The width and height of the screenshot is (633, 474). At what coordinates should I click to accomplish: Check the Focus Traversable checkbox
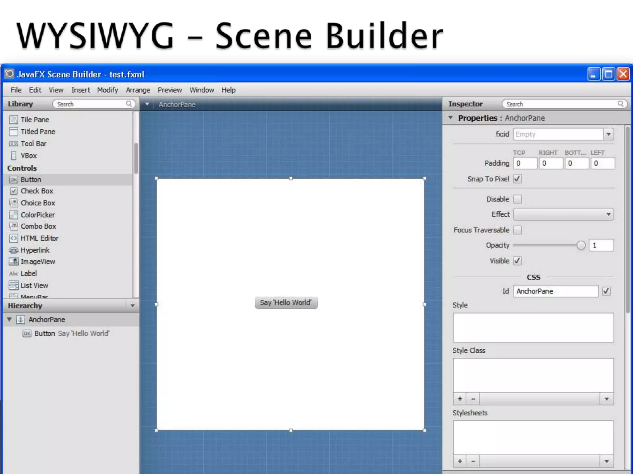pyautogui.click(x=517, y=230)
